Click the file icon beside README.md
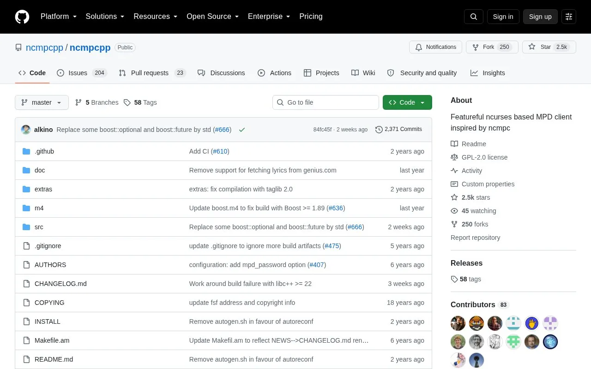This screenshot has height=369, width=591. tap(26, 359)
